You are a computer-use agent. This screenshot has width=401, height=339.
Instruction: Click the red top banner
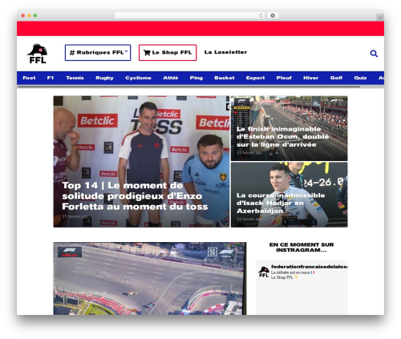200,29
